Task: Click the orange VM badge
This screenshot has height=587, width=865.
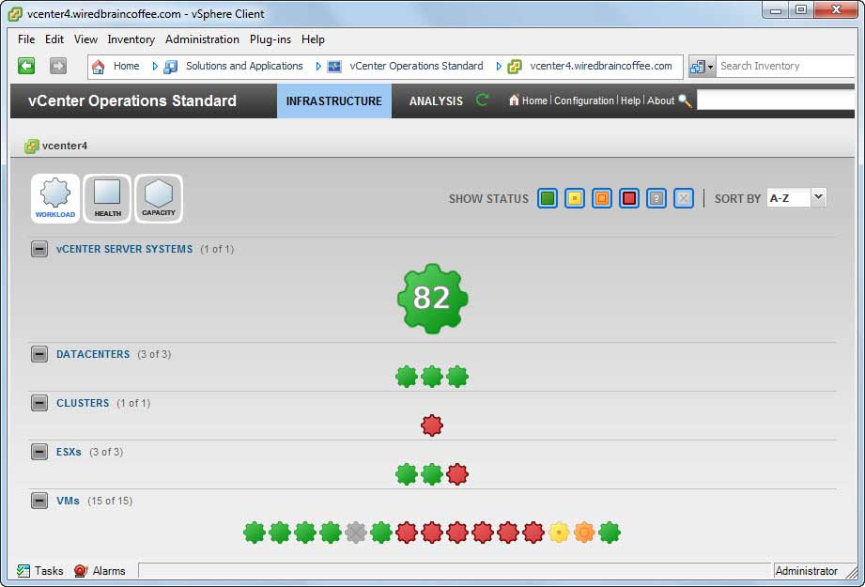Action: point(584,533)
